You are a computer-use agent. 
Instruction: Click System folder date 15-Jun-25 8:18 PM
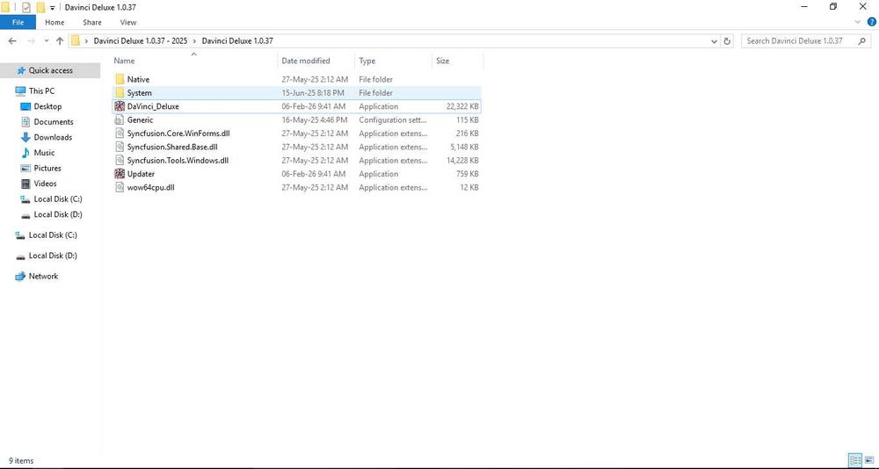point(313,93)
